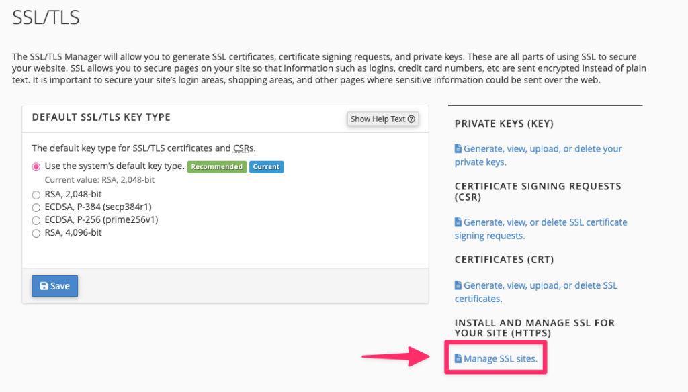Click the document icon beside Manage SSL sites
This screenshot has height=392, width=688.
coord(460,358)
